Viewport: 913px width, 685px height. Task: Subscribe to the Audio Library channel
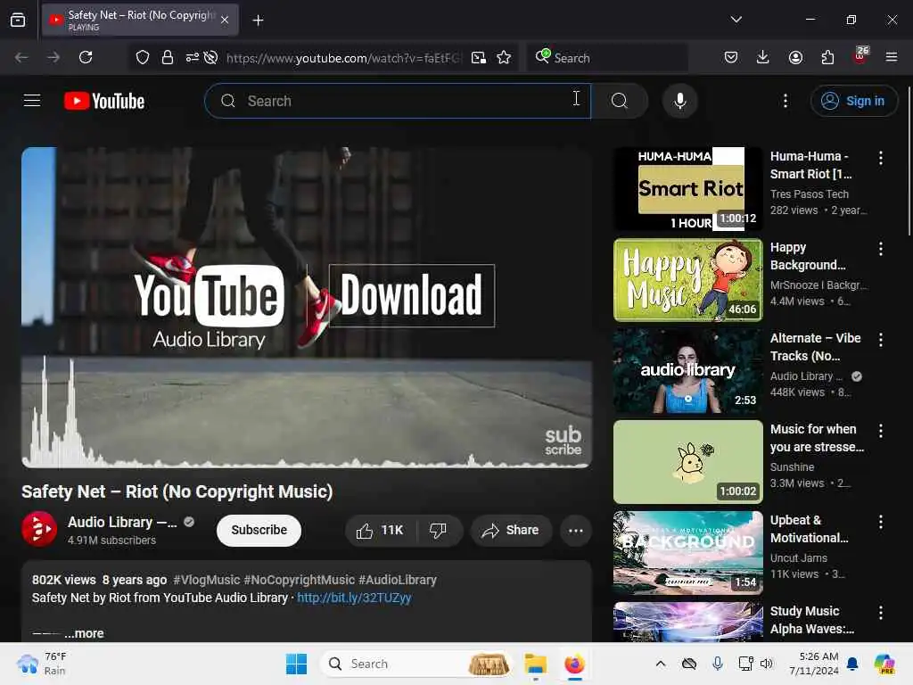[x=259, y=530]
